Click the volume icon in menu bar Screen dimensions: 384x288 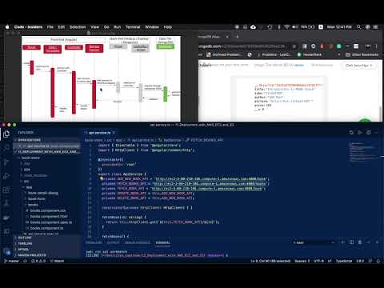(x=295, y=27)
